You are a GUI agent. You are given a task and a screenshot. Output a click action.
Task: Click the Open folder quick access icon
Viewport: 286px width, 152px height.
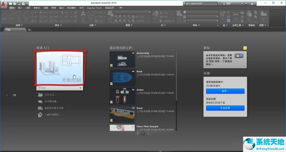(15, 4)
